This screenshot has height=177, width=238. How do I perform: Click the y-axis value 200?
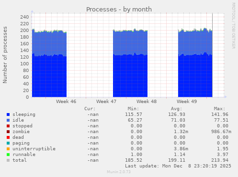24,31
